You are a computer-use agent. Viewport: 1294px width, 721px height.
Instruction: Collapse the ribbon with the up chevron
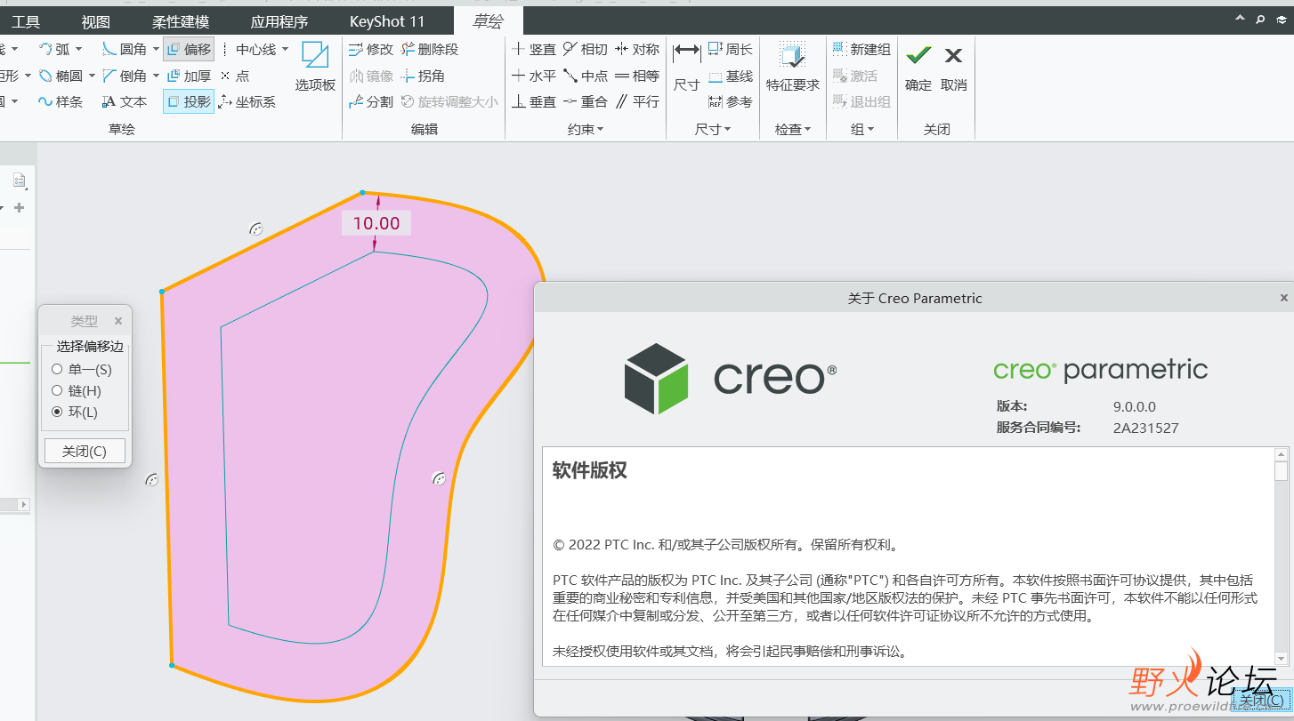pyautogui.click(x=1240, y=19)
